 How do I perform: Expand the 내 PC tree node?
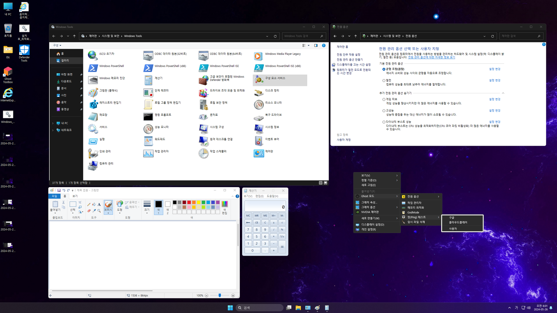coord(53,123)
